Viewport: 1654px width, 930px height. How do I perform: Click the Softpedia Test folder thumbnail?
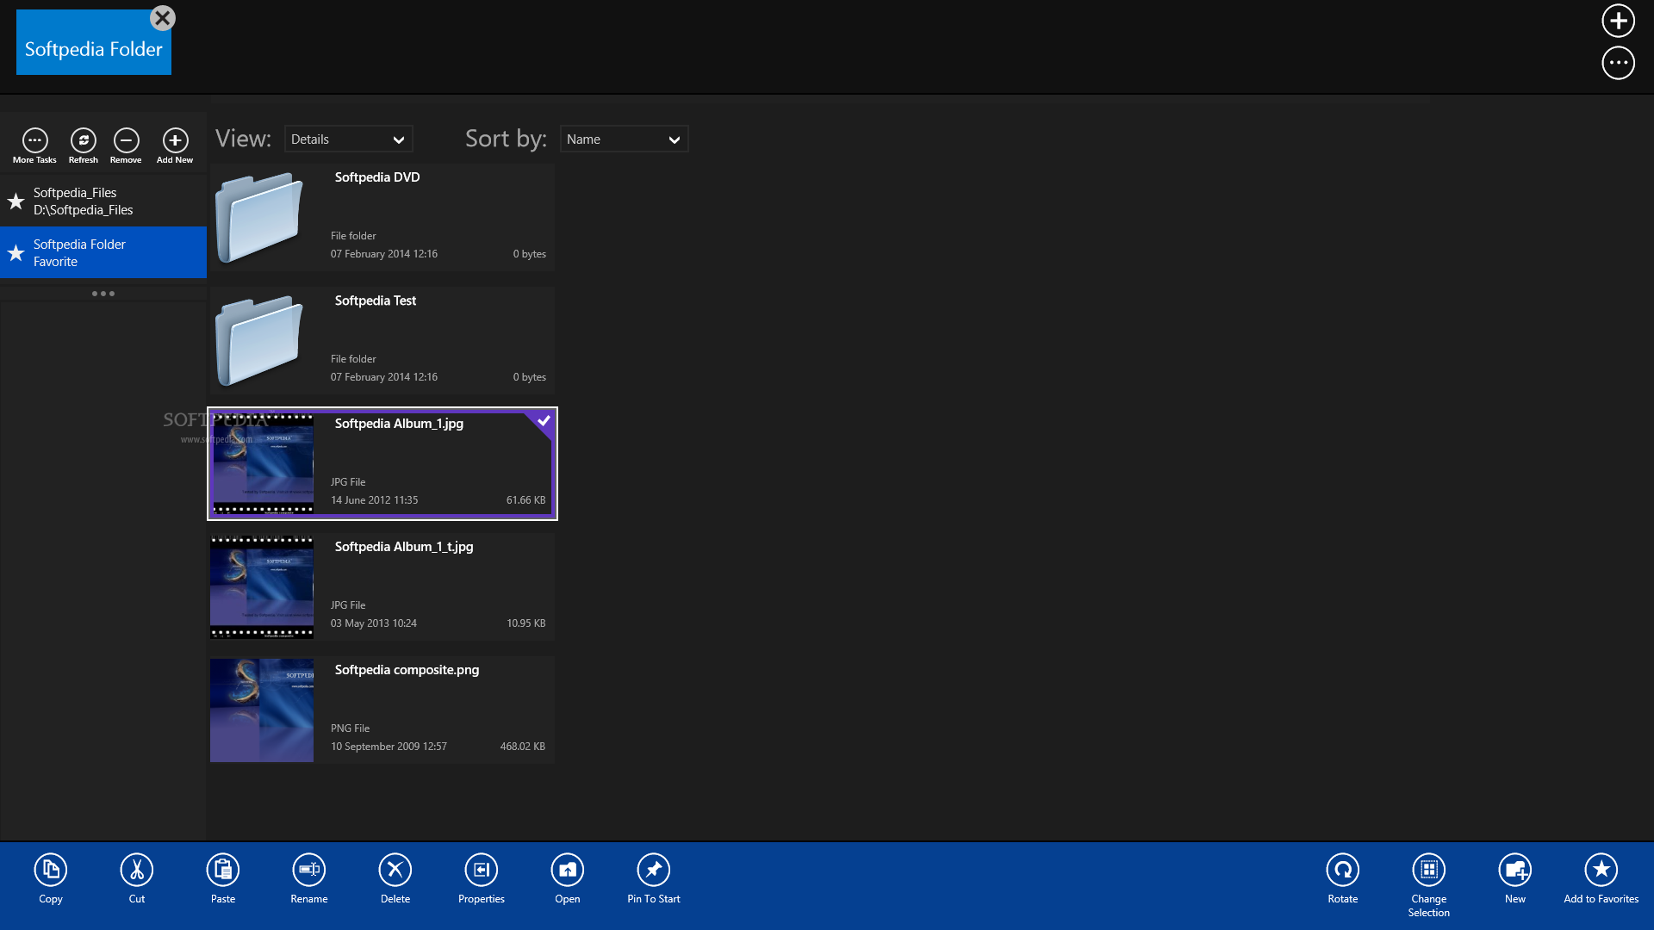tap(259, 340)
